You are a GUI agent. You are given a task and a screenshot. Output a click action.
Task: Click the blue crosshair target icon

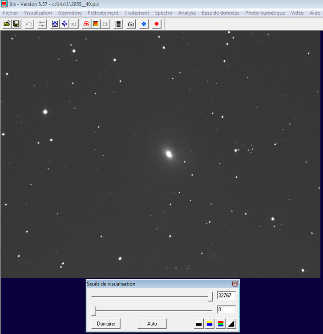tap(55, 24)
